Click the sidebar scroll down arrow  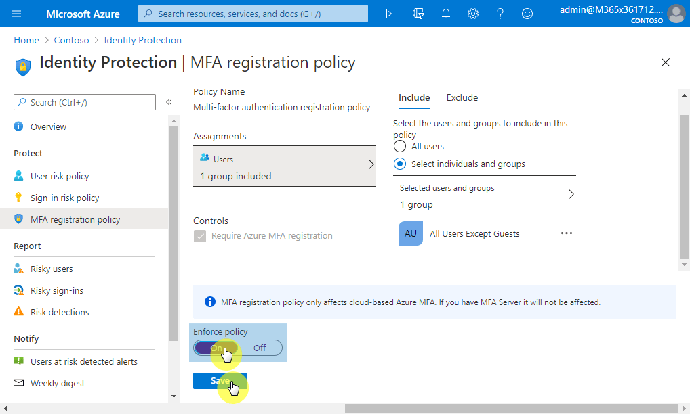point(174,396)
